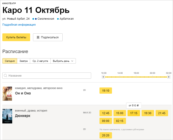Click the 22:00 timeline label
Image resolution: width=173 pixels, height=140 pixels.
coord(152,73)
